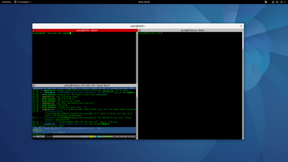Image resolution: width=288 pixels, height=162 pixels.
Task: Click the grid icon in the Helden2 byobu titlebar
Action: [34, 85]
